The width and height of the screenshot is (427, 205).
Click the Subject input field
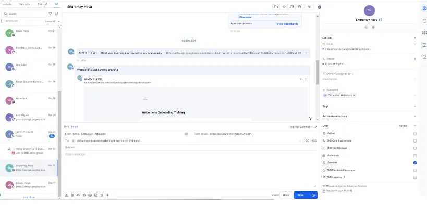tap(191, 147)
